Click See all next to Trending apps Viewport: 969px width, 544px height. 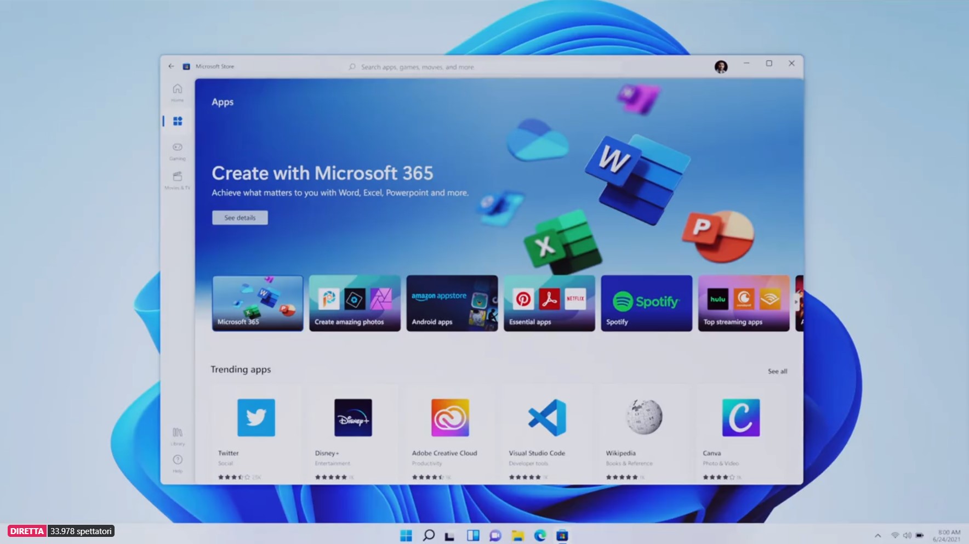coord(777,371)
